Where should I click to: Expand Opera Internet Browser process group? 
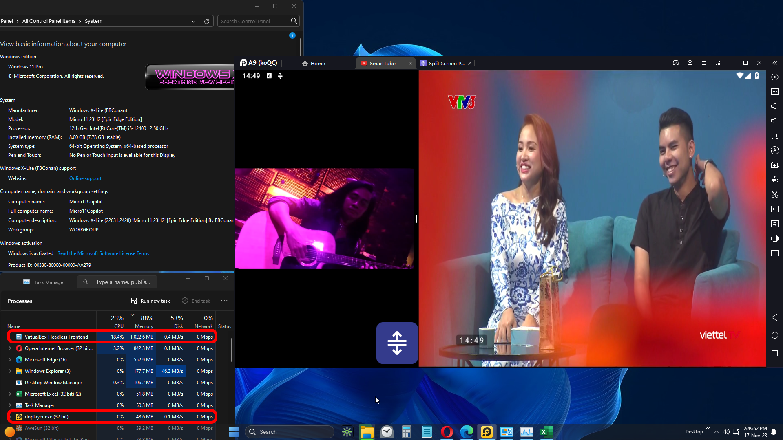10,348
